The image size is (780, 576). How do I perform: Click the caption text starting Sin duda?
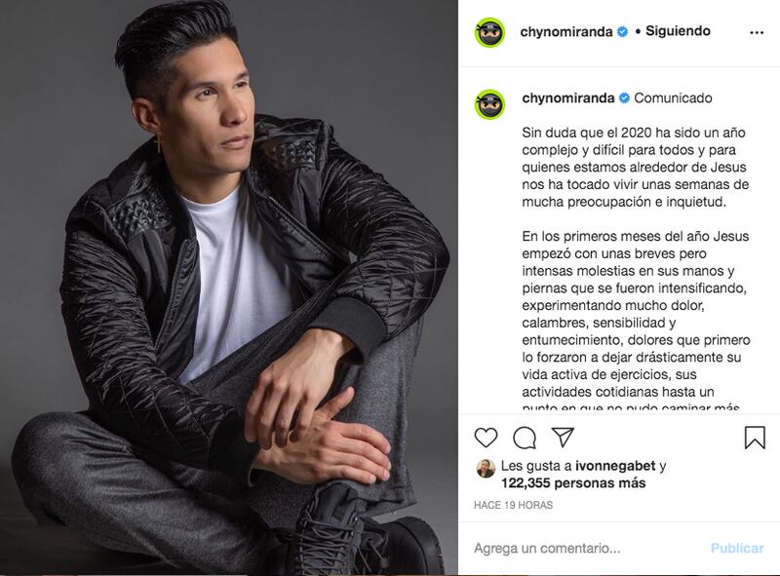tap(636, 167)
